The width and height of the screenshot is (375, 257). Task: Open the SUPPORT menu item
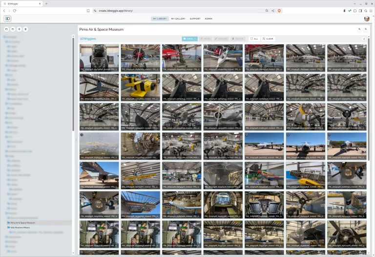coord(195,19)
